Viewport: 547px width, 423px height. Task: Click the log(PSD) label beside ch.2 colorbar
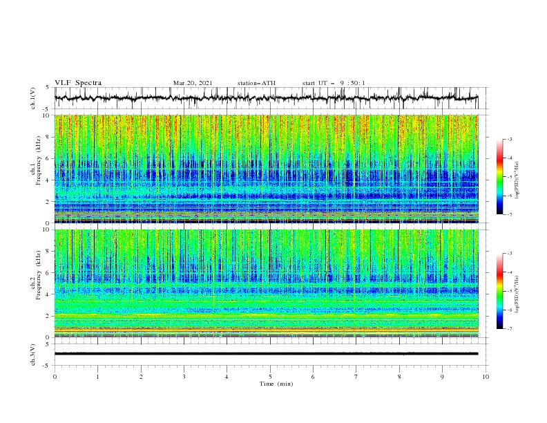coord(517,294)
